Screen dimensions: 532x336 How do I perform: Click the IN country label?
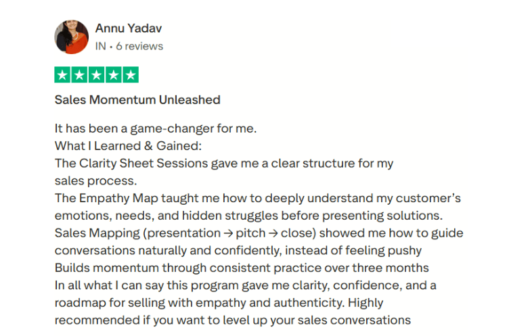(101, 46)
